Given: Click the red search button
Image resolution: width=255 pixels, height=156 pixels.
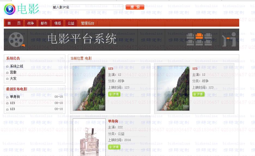Looking at the screenshot, I should pos(135,7).
